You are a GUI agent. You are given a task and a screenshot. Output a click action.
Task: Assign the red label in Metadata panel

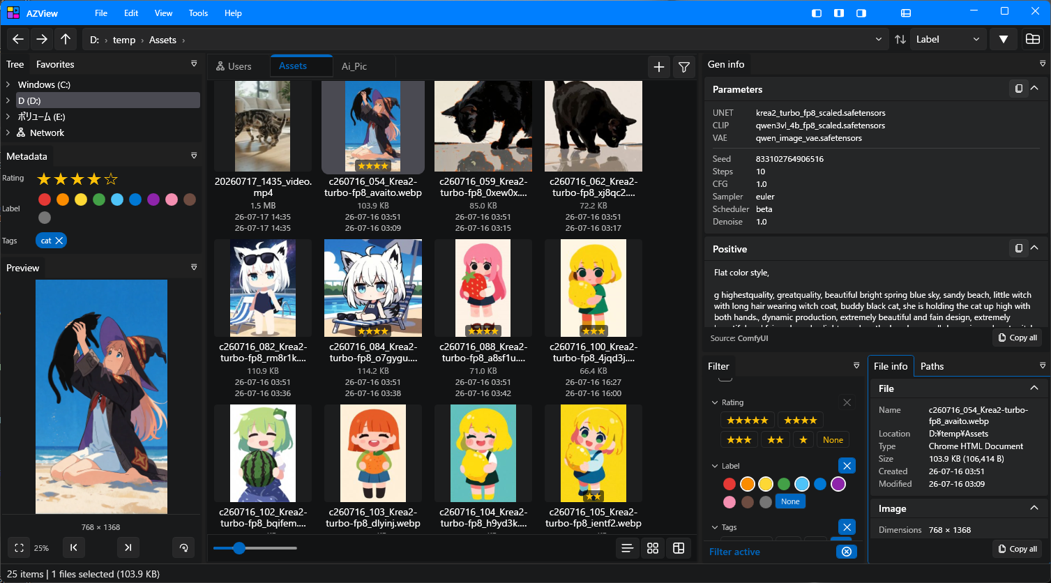[45, 199]
